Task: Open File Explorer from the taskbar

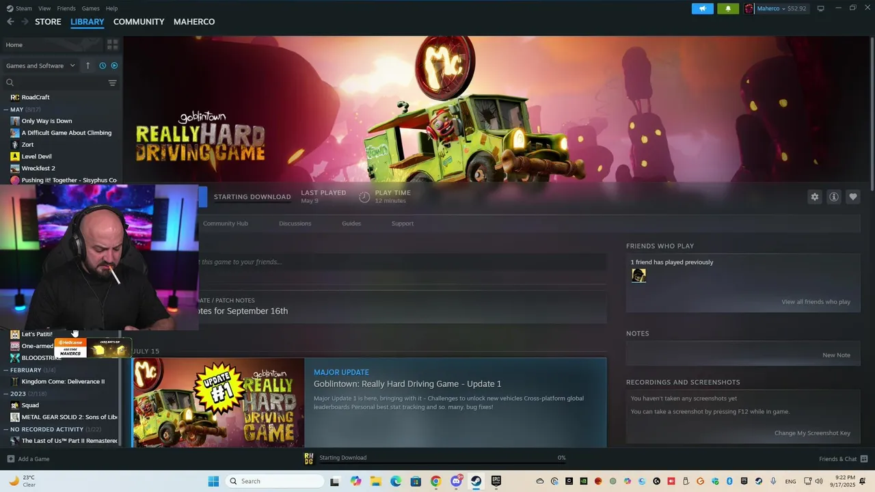Action: (376, 481)
